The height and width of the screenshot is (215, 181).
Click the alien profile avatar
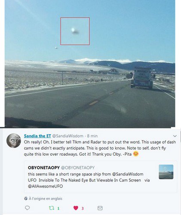[x=14, y=141]
